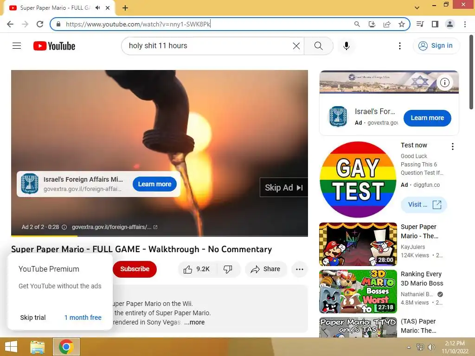The height and width of the screenshot is (356, 475).
Task: Clear the search box with the X
Action: [296, 46]
